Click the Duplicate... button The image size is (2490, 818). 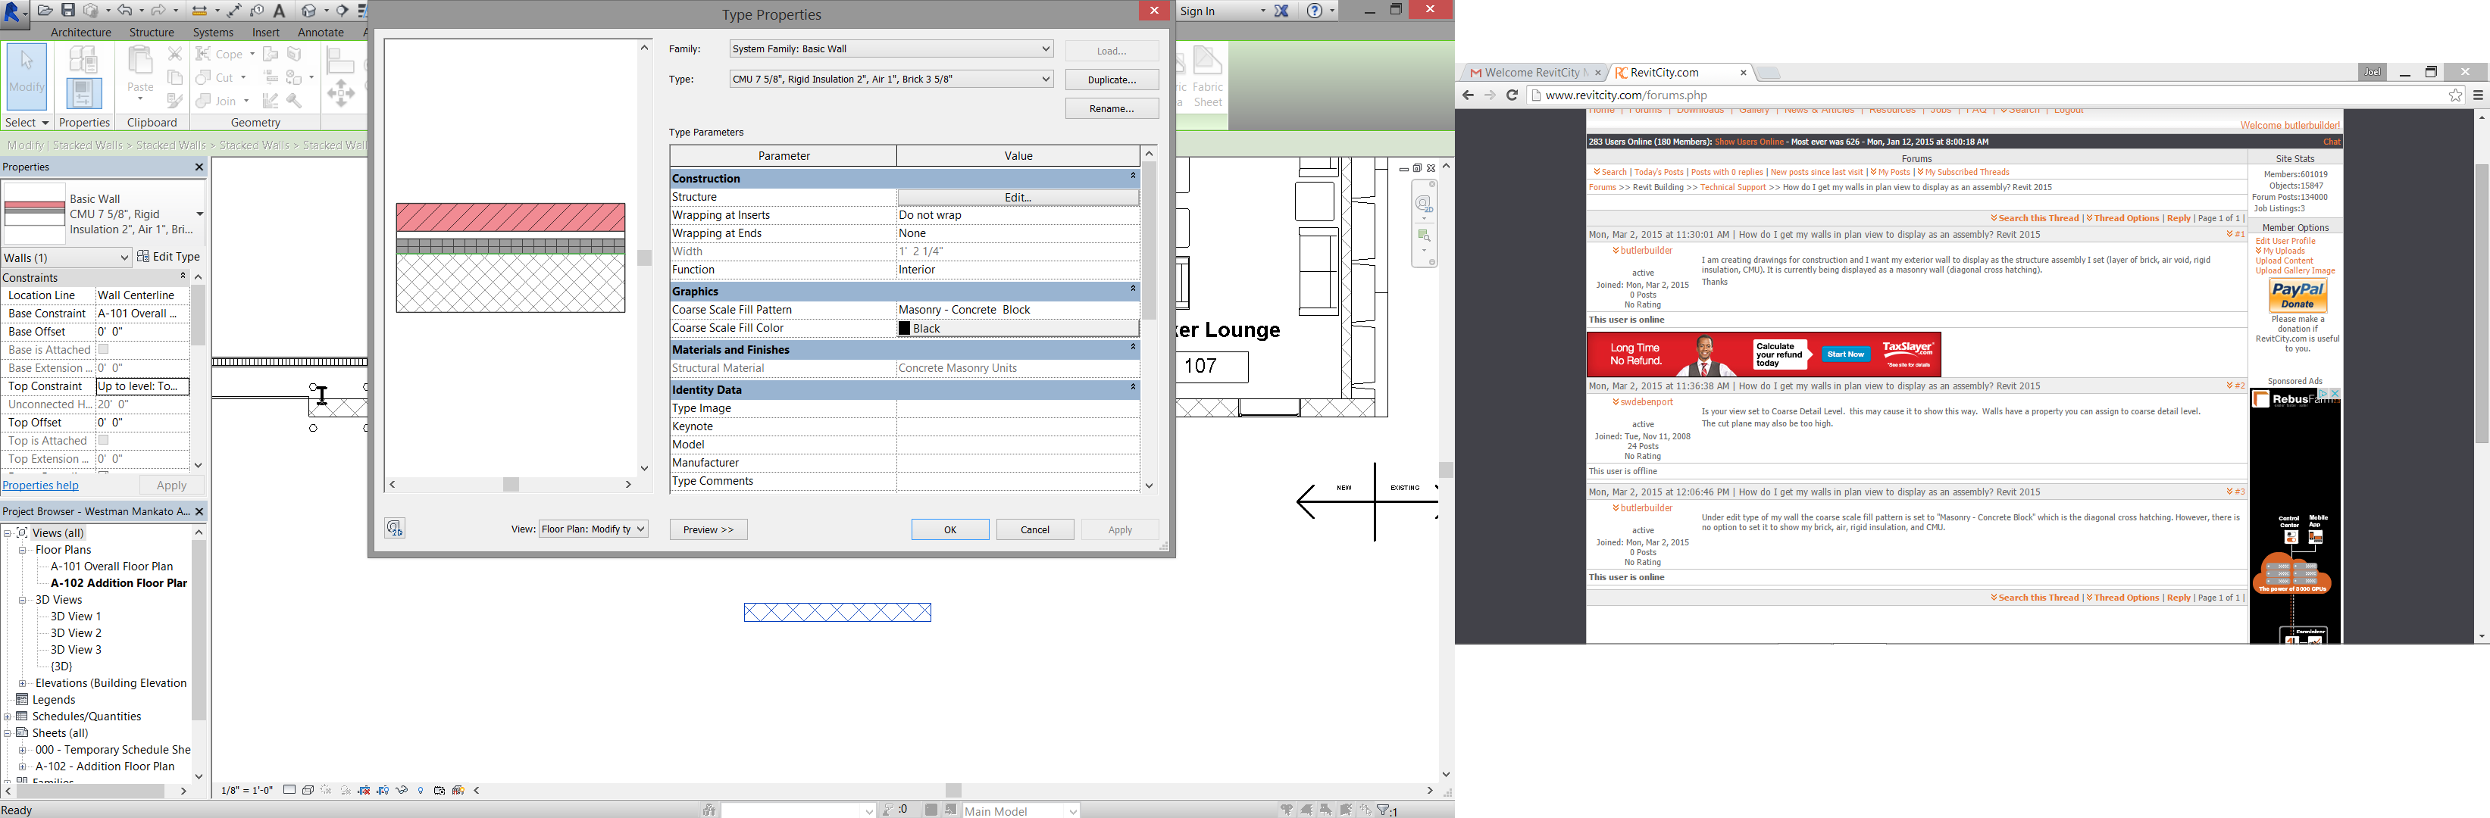1112,80
